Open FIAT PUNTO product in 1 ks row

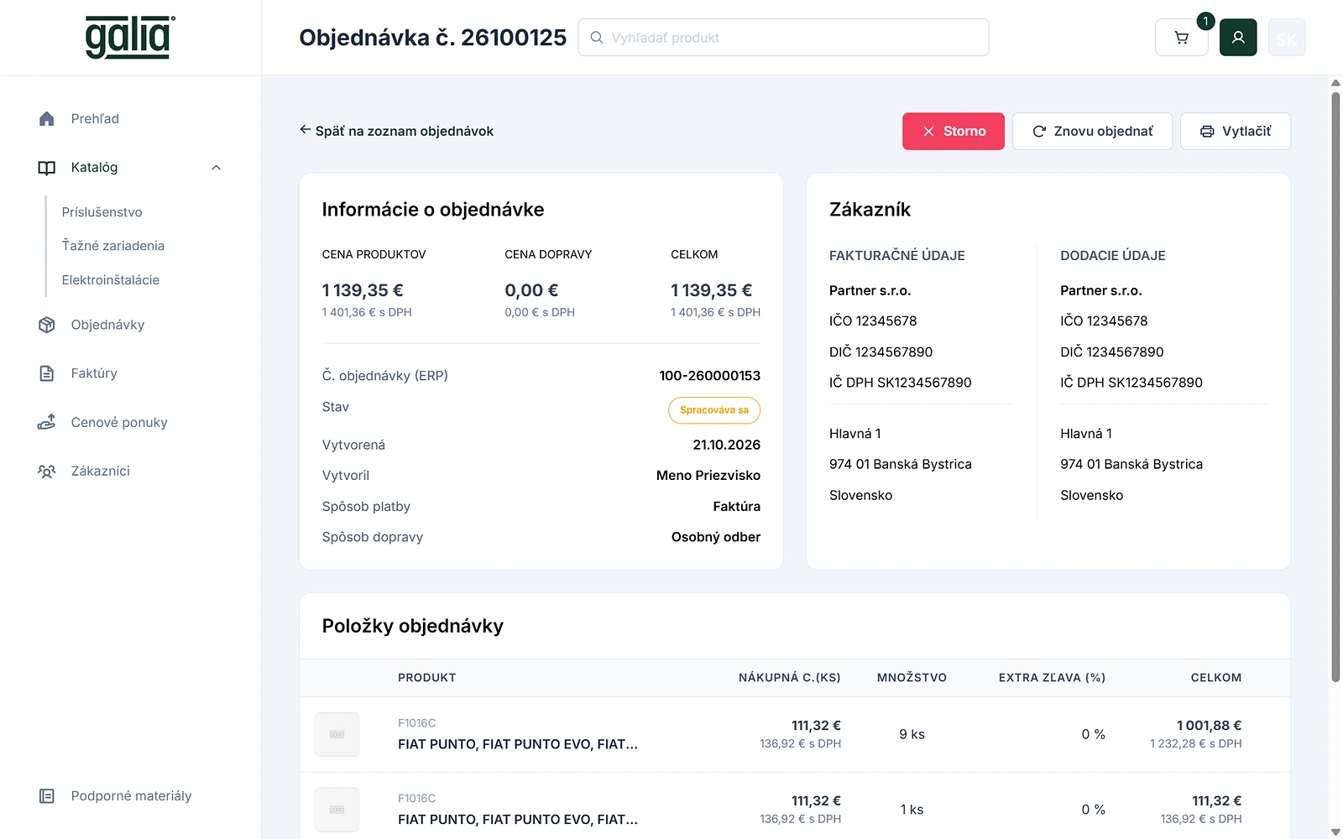518,820
